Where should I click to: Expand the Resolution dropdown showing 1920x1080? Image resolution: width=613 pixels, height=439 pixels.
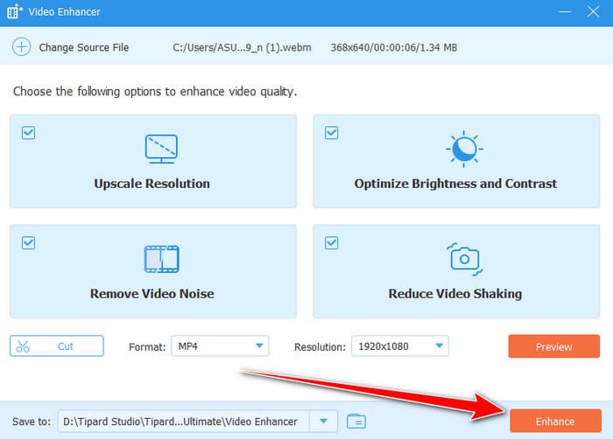pyautogui.click(x=399, y=346)
